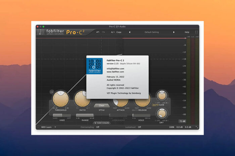This screenshot has width=235, height=156.
Task: Open the Default Setting preset menu
Action: [152, 32]
